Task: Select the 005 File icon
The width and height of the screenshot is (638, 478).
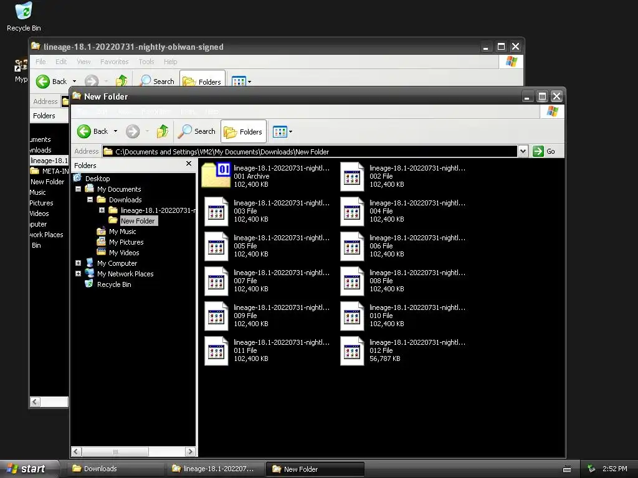Action: pyautogui.click(x=216, y=246)
